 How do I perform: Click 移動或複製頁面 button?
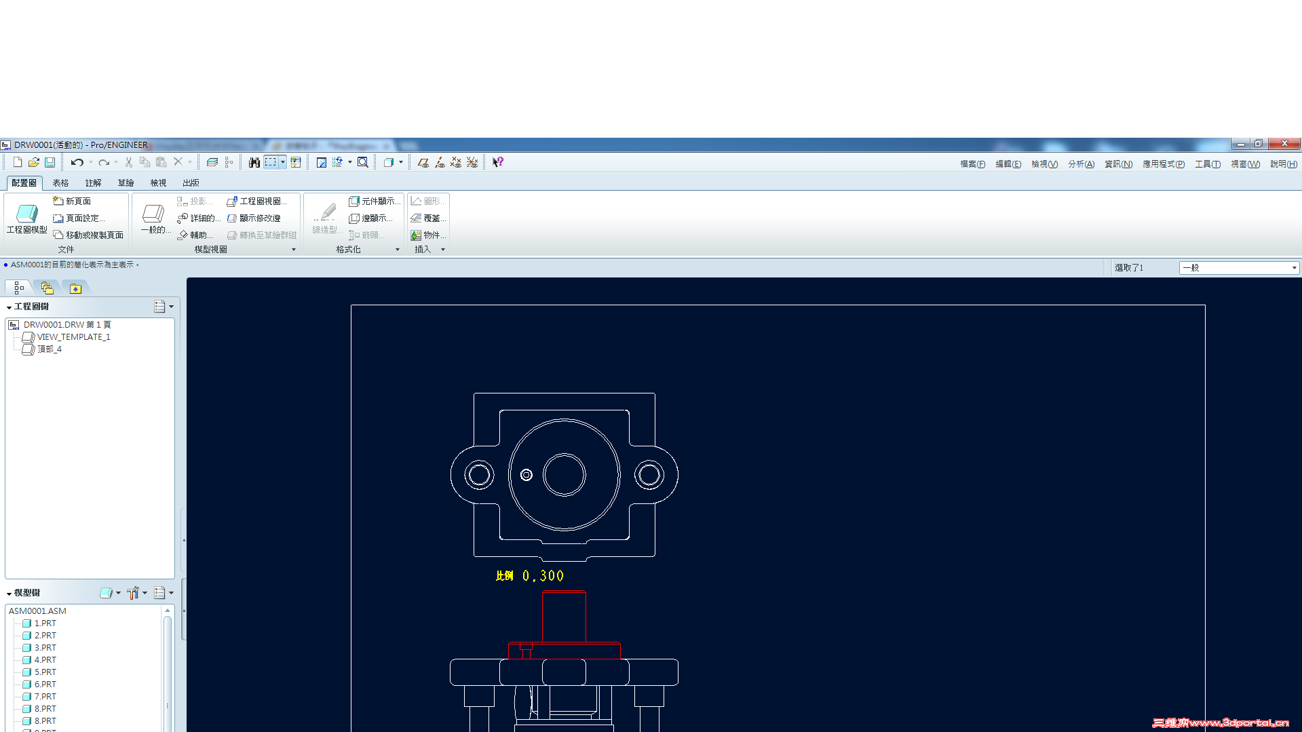point(88,235)
